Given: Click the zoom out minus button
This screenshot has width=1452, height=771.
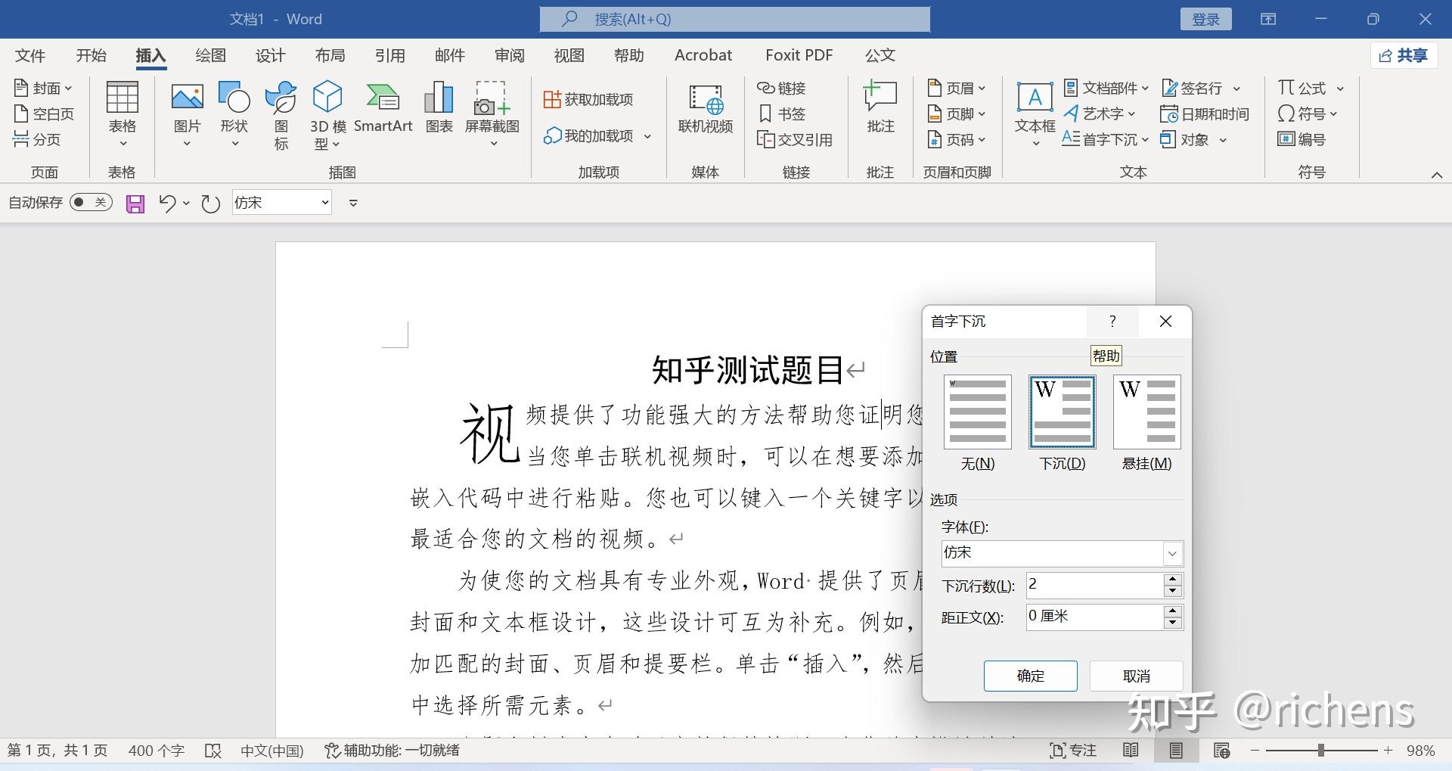Looking at the screenshot, I should click(1255, 751).
